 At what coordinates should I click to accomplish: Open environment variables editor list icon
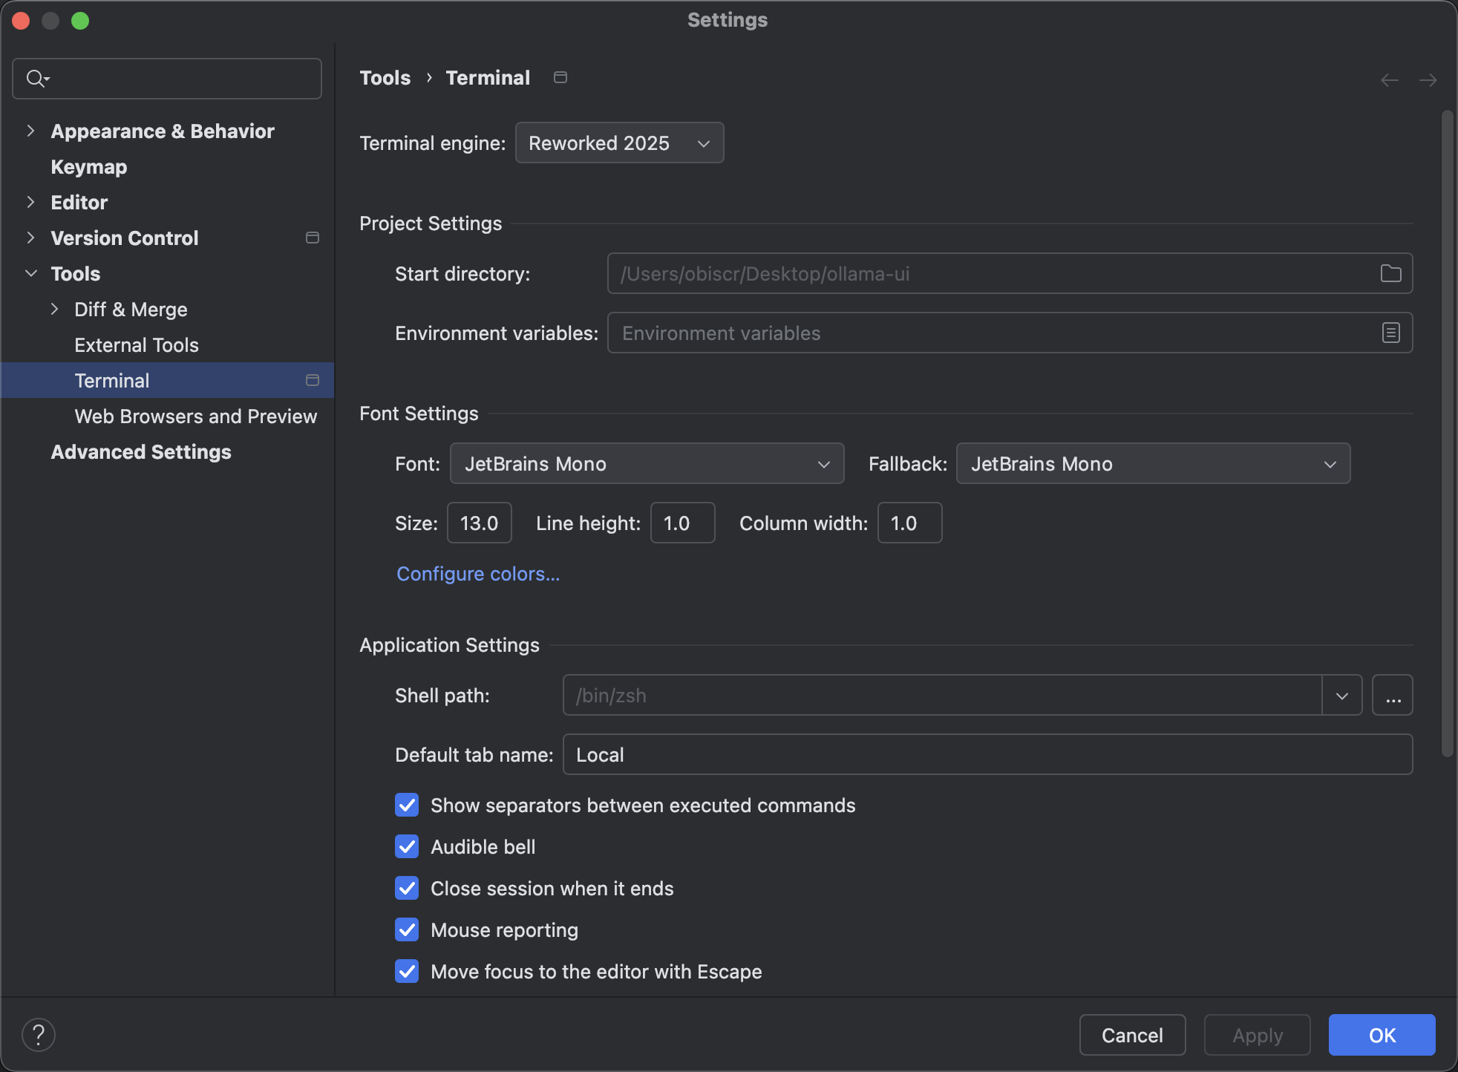[x=1390, y=333]
